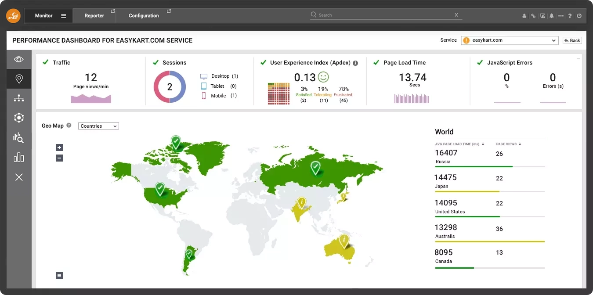Click the Apdex info icon
The height and width of the screenshot is (295, 593).
[355, 63]
